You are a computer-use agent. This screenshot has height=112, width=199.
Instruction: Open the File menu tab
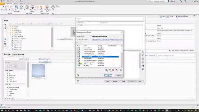pyautogui.click(x=2, y=4)
